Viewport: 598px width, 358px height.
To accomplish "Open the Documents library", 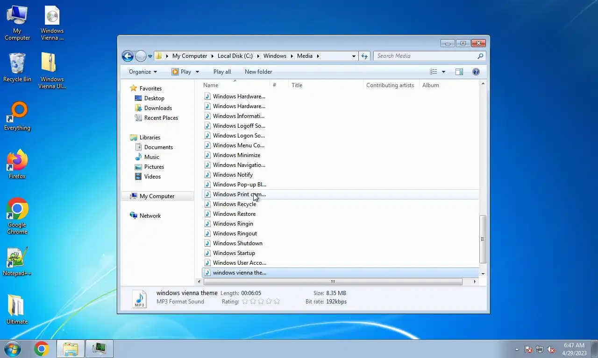I will pos(158,147).
